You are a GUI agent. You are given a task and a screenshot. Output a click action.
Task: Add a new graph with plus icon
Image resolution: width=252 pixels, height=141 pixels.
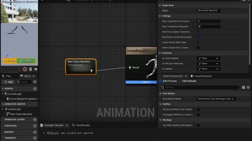tap(35, 89)
